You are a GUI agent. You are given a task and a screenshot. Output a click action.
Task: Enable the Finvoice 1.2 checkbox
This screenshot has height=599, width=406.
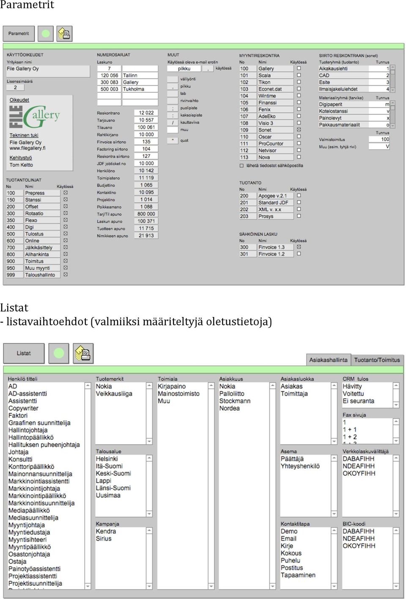299,254
